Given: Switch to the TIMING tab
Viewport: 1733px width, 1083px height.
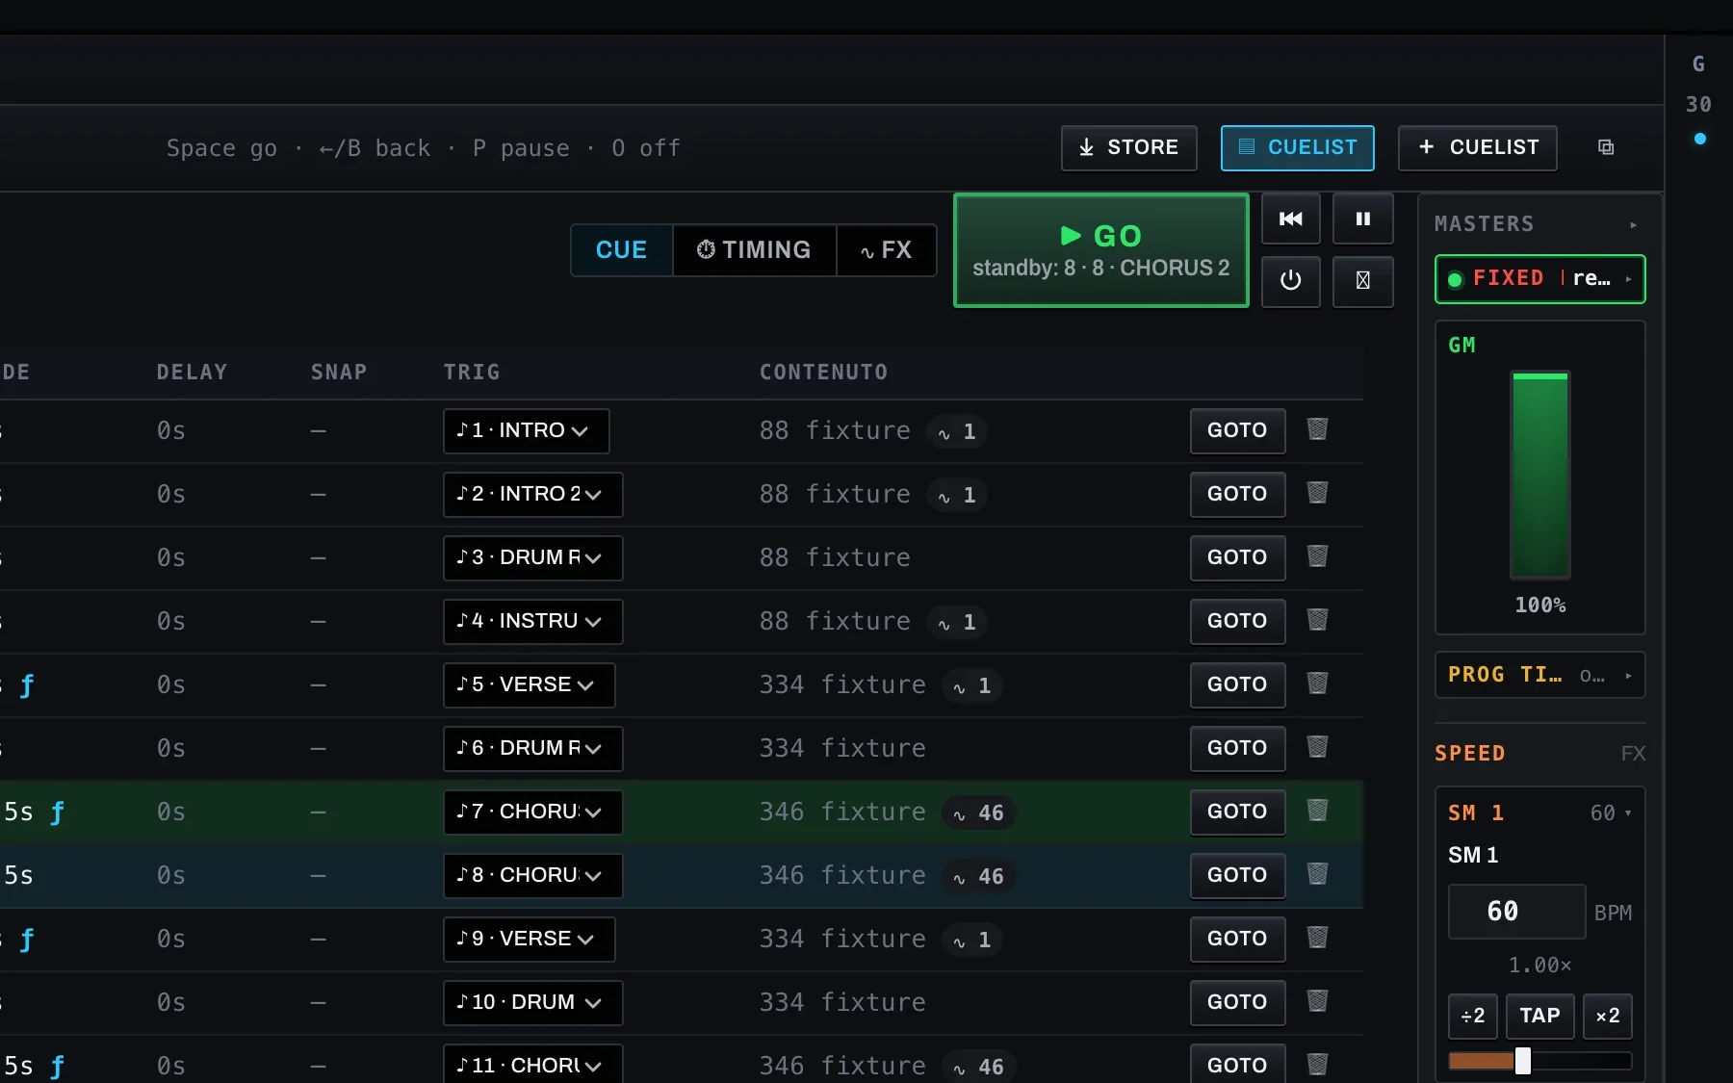Looking at the screenshot, I should (754, 250).
